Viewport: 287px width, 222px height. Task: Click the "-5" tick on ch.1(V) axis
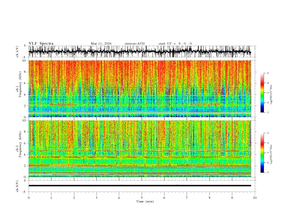tap(24, 57)
